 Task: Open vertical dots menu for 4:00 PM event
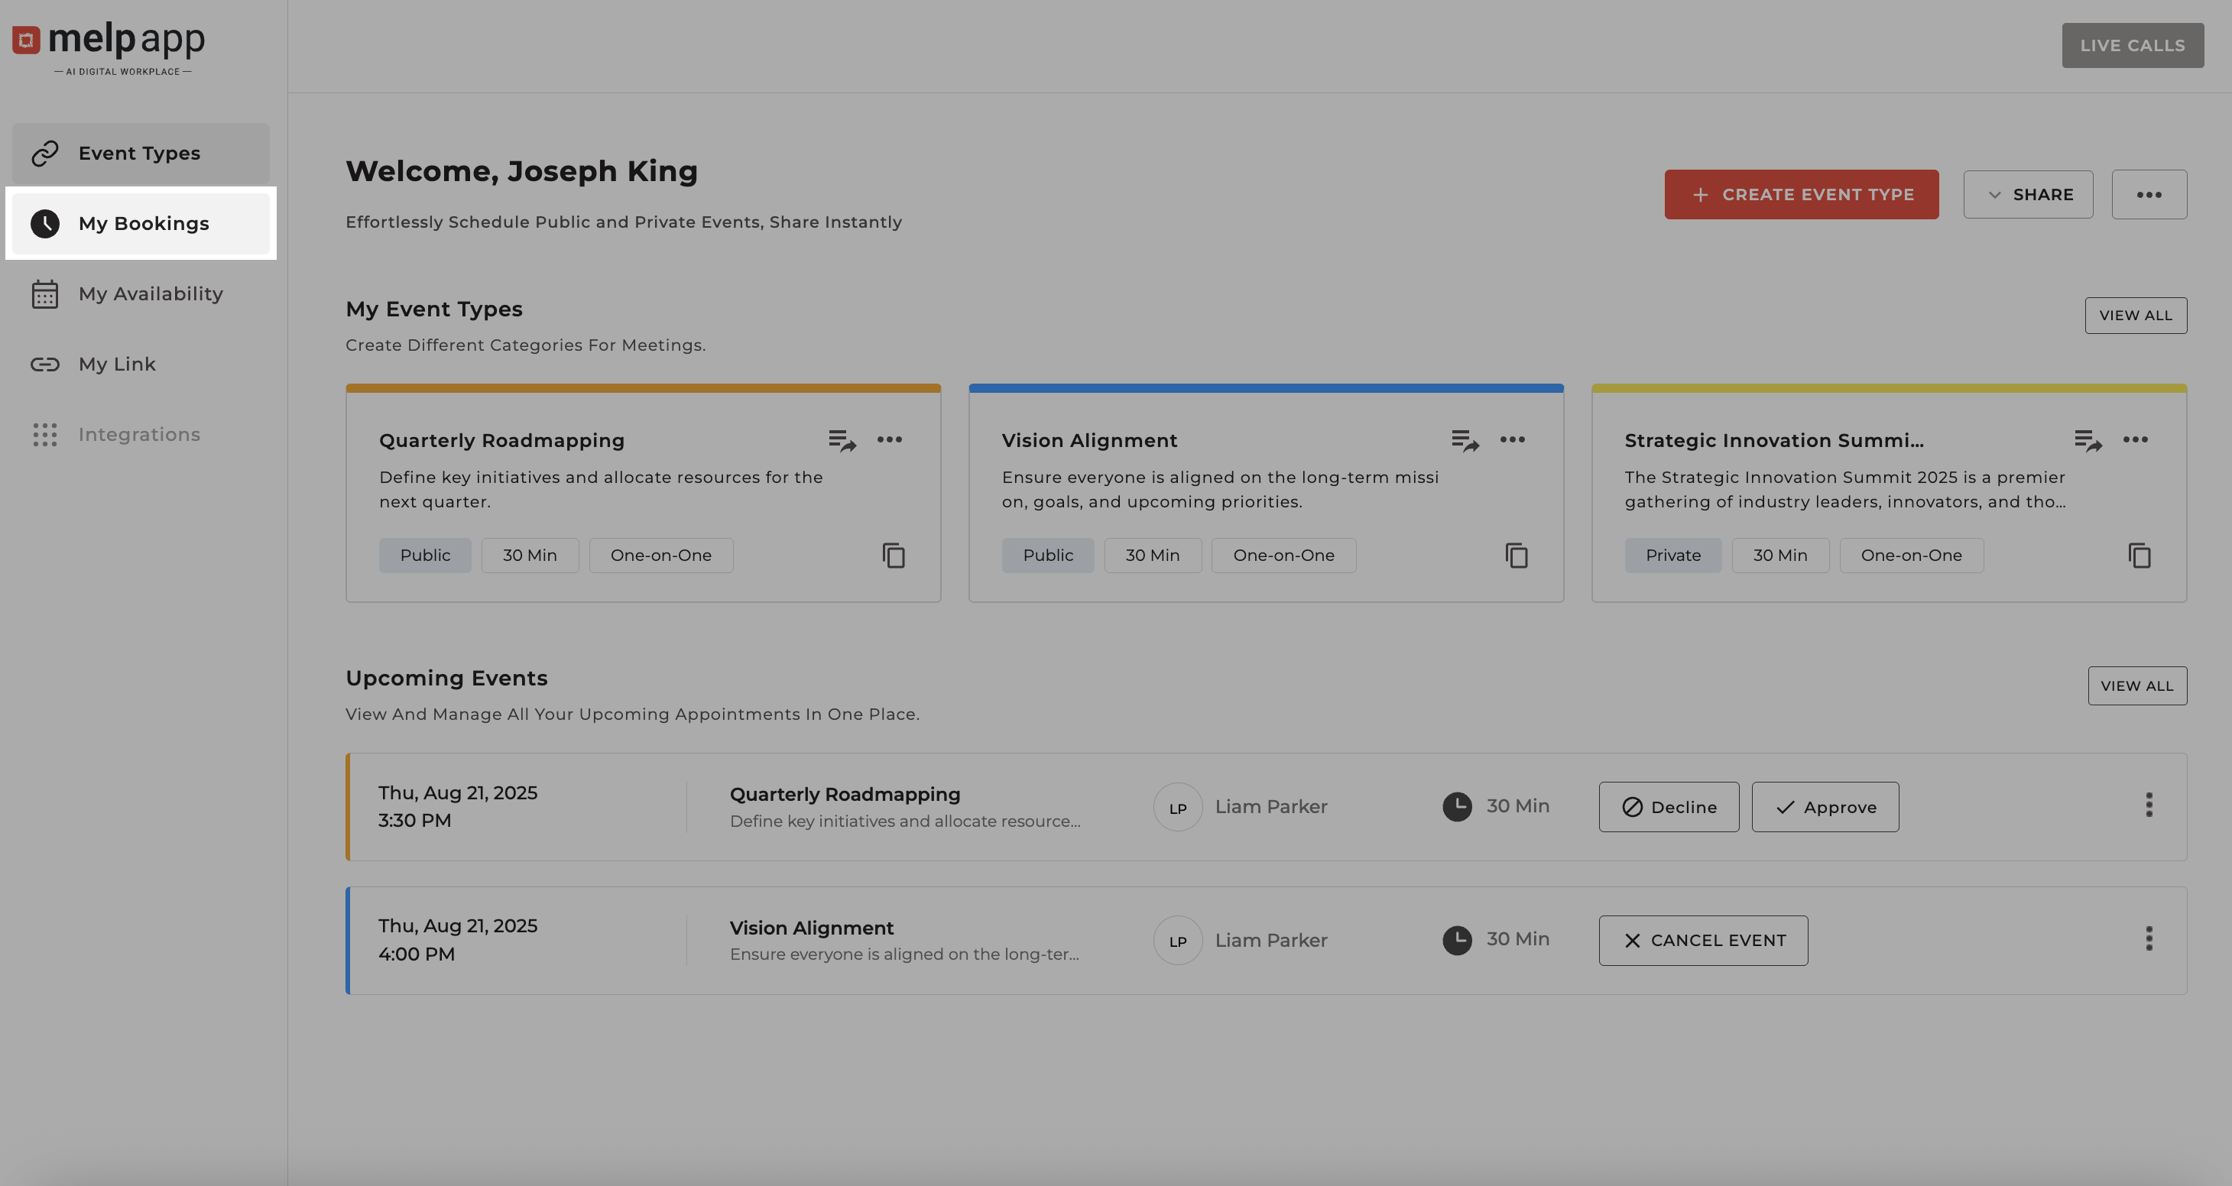2148,938
